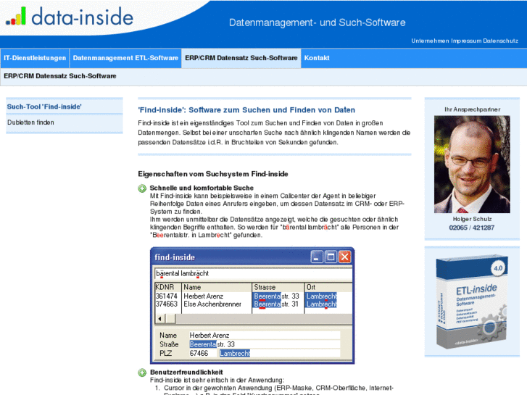Click the Name column header in the table
Image resolution: width=527 pixels, height=395 pixels.
pyautogui.click(x=217, y=287)
